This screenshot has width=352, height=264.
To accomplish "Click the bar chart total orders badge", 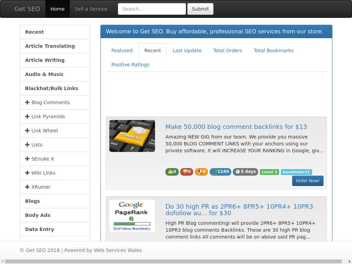I will pos(220,172).
